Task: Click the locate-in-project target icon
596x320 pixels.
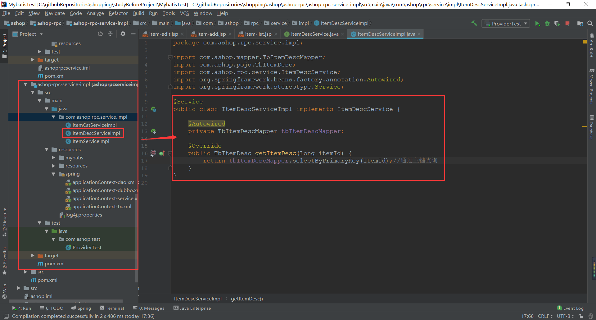Action: click(x=100, y=34)
